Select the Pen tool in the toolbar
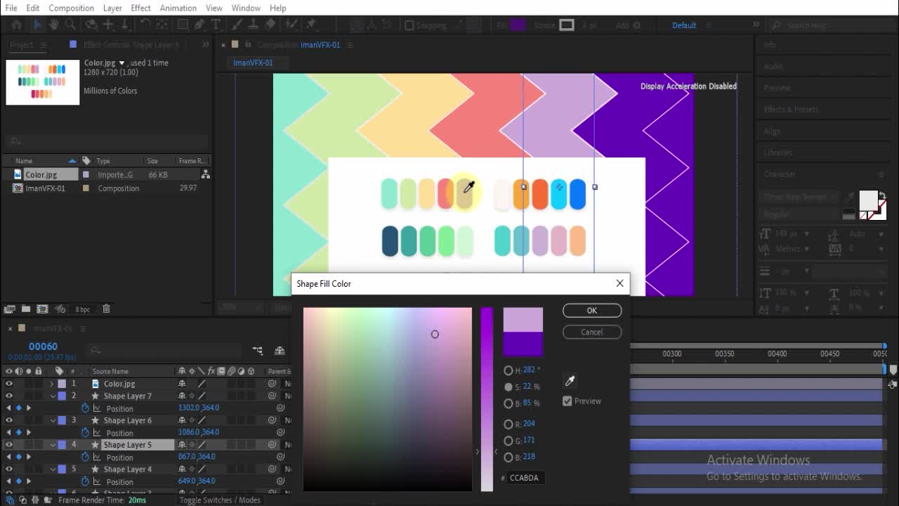The image size is (899, 506). coord(199,25)
